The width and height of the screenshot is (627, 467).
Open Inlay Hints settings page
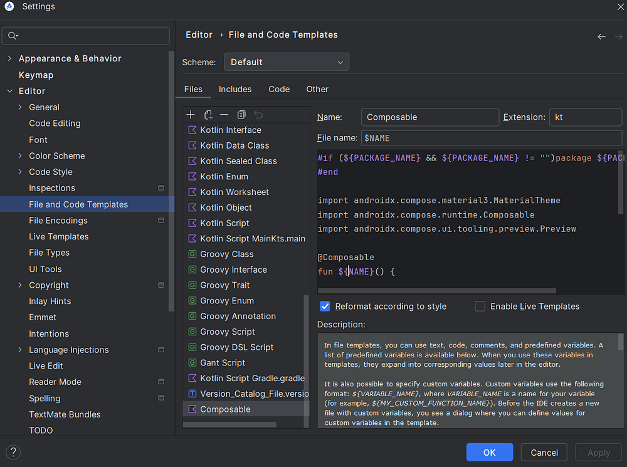[50, 301]
